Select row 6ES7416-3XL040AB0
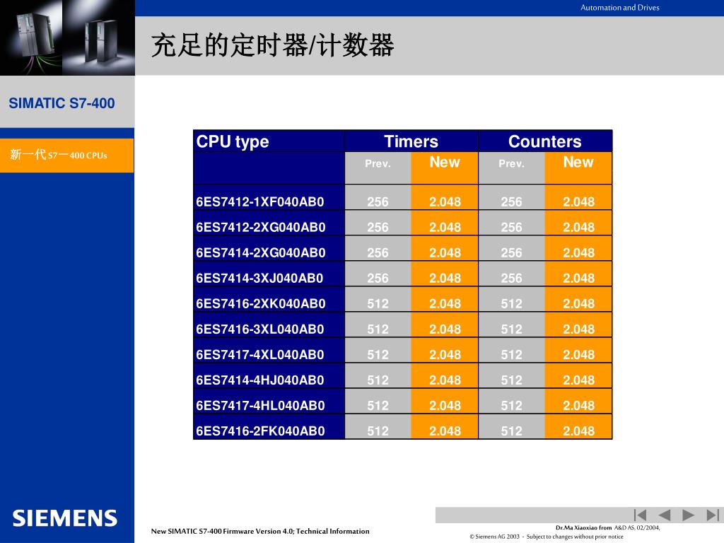Image resolution: width=724 pixels, height=543 pixels. coord(402,325)
